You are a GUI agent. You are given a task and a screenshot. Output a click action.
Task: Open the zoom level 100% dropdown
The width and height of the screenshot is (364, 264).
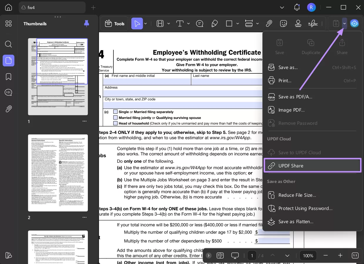click(308, 255)
